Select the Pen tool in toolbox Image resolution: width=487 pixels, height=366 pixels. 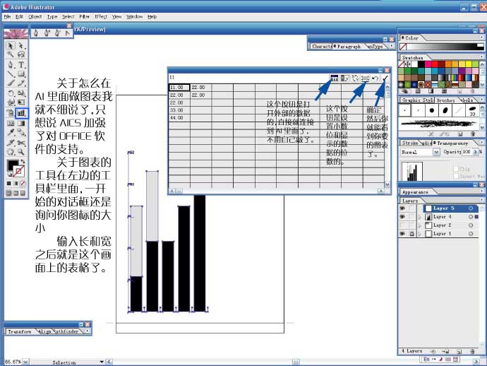11,65
